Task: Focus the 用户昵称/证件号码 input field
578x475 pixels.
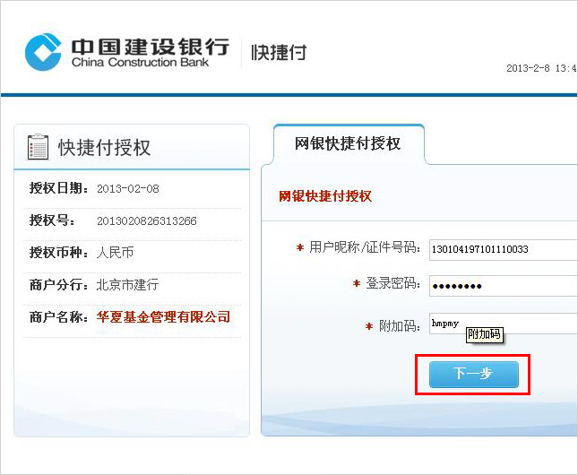Action: (x=503, y=250)
